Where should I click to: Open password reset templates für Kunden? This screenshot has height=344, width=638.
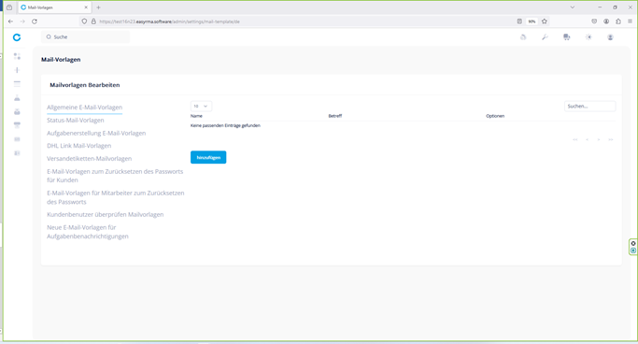click(115, 176)
